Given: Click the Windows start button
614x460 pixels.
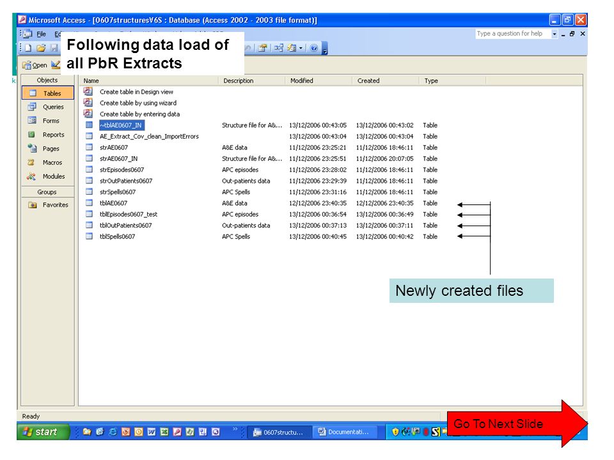Looking at the screenshot, I should 43,432.
